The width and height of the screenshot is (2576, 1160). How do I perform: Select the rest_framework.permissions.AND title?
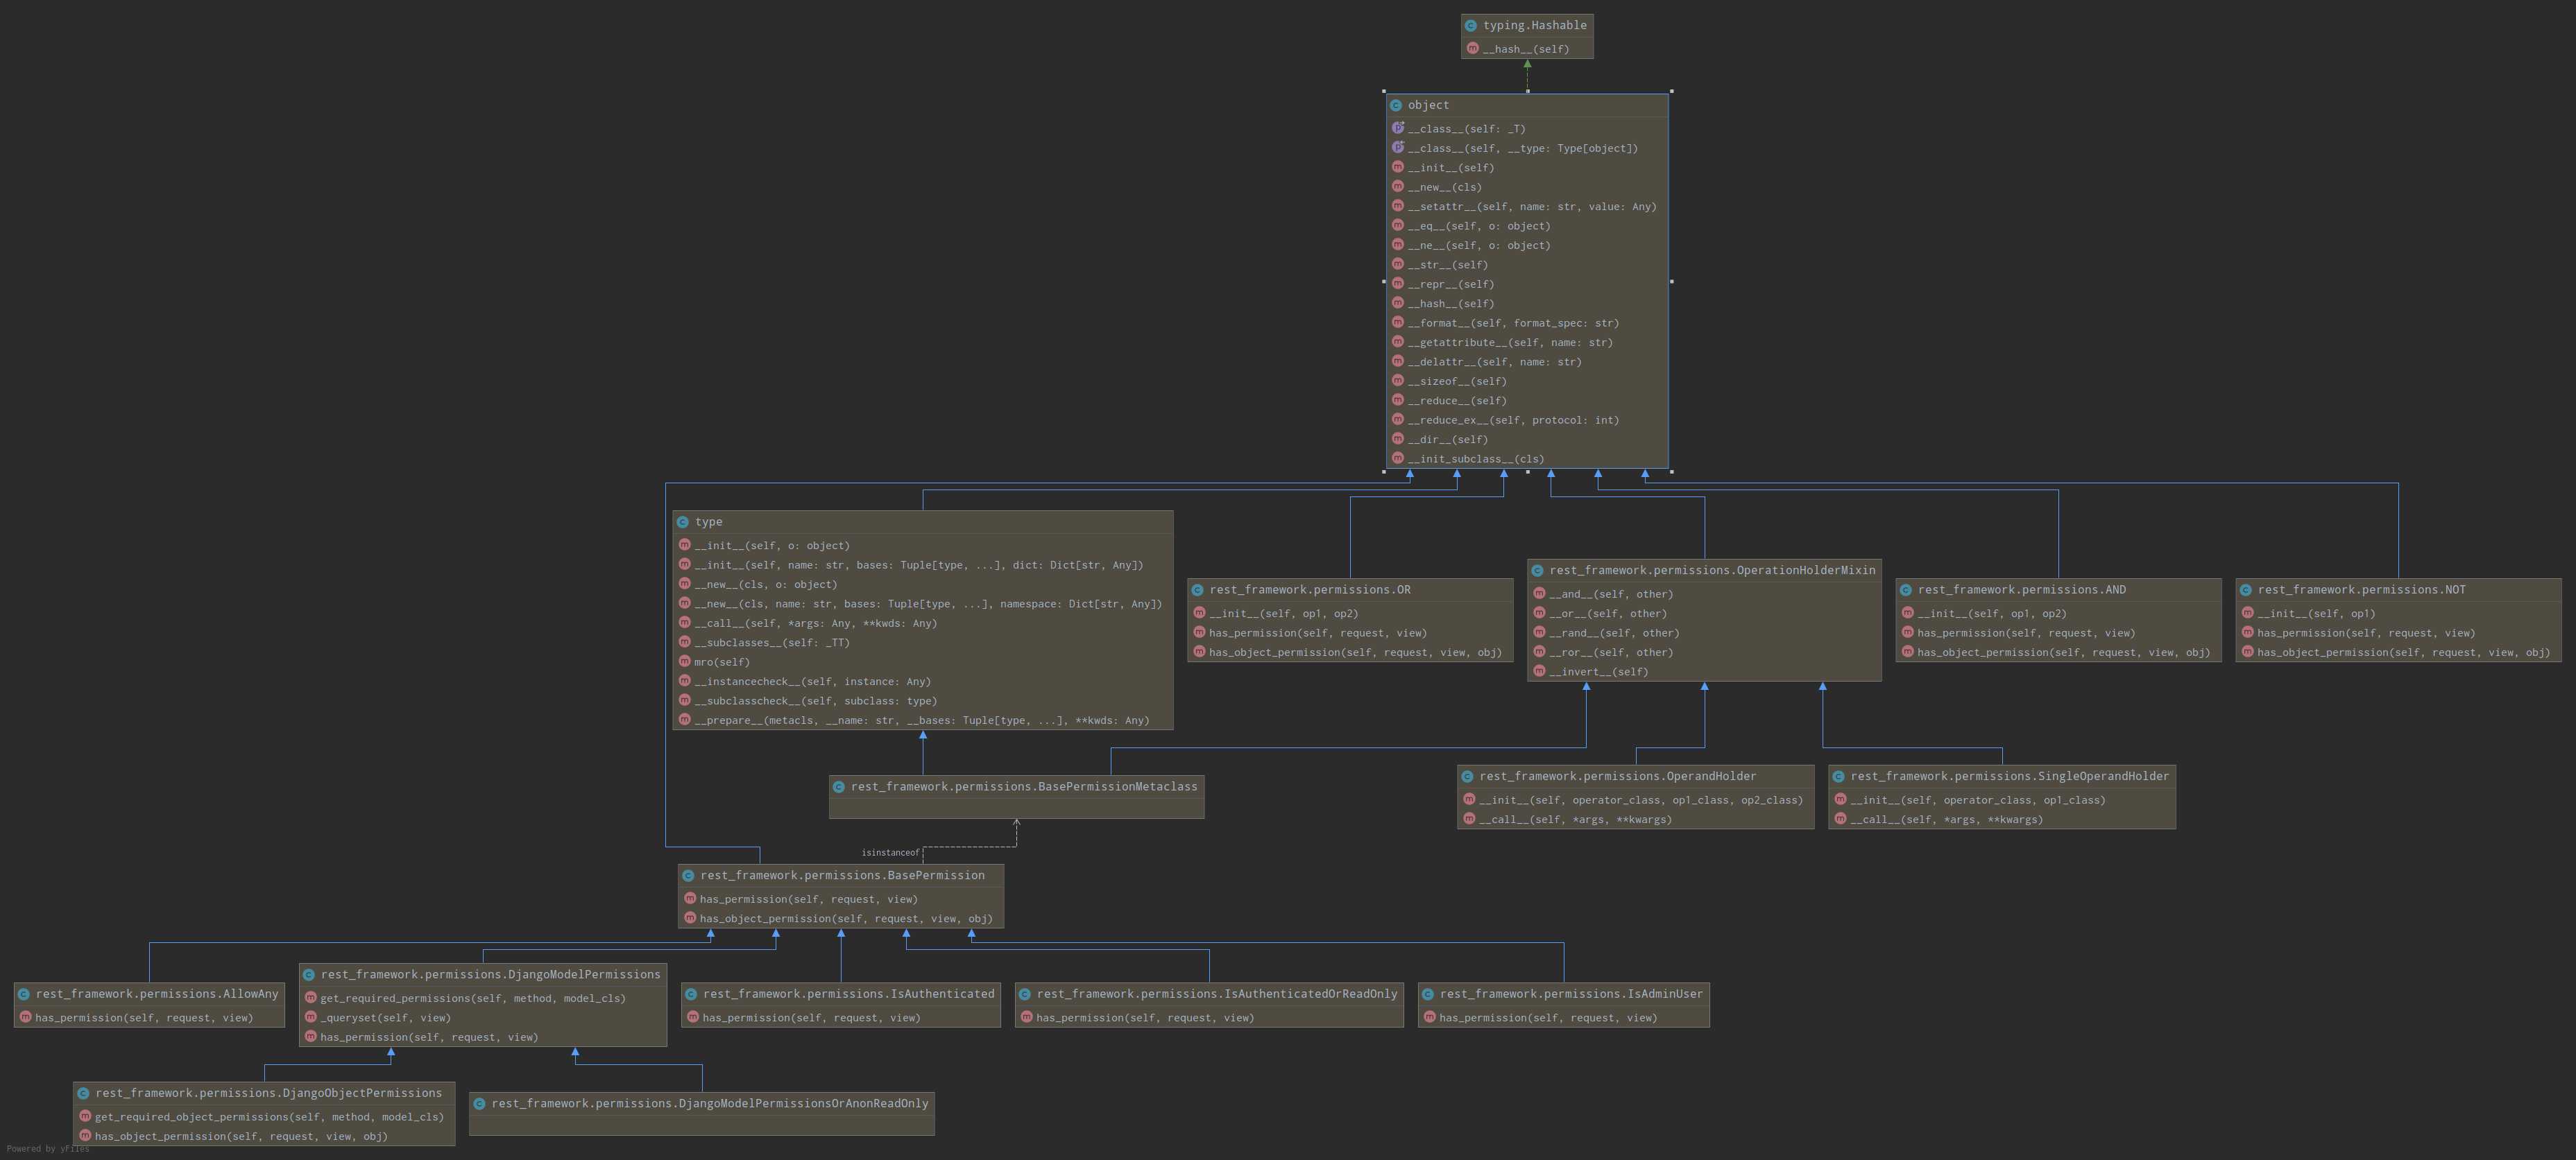coord(2022,589)
